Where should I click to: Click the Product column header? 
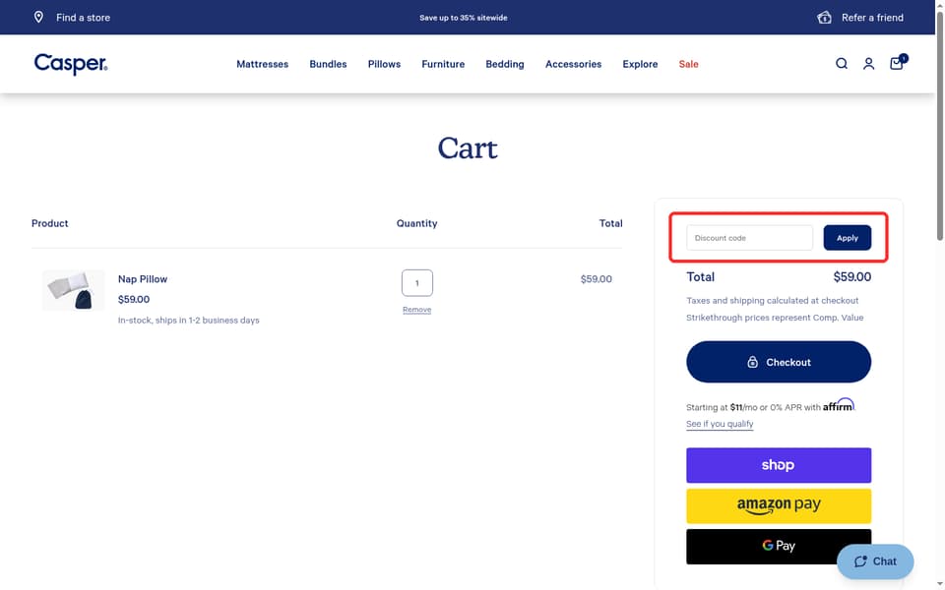tap(50, 223)
